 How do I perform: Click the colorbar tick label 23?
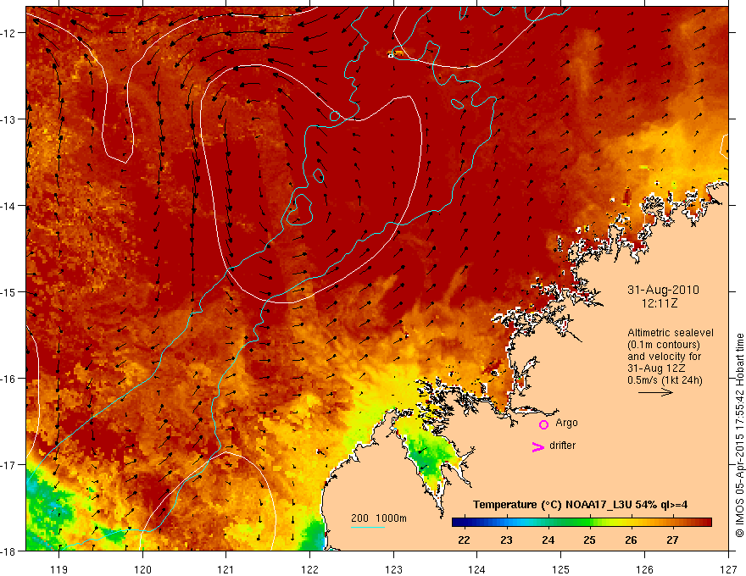506,540
